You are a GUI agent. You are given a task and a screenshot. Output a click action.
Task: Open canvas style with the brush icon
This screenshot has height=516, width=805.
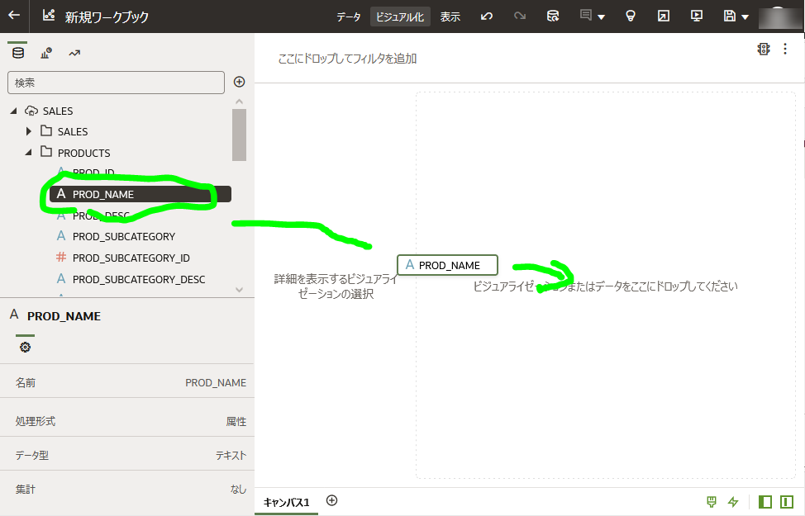pyautogui.click(x=710, y=501)
